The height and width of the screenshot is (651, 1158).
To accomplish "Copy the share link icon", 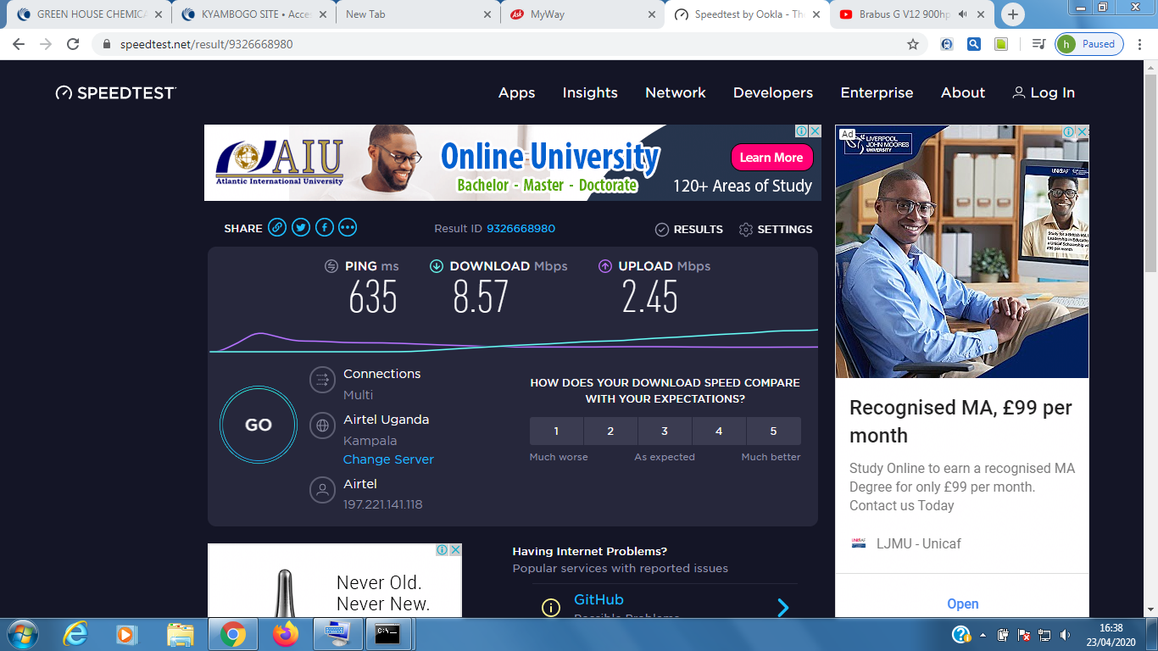I will pos(277,228).
